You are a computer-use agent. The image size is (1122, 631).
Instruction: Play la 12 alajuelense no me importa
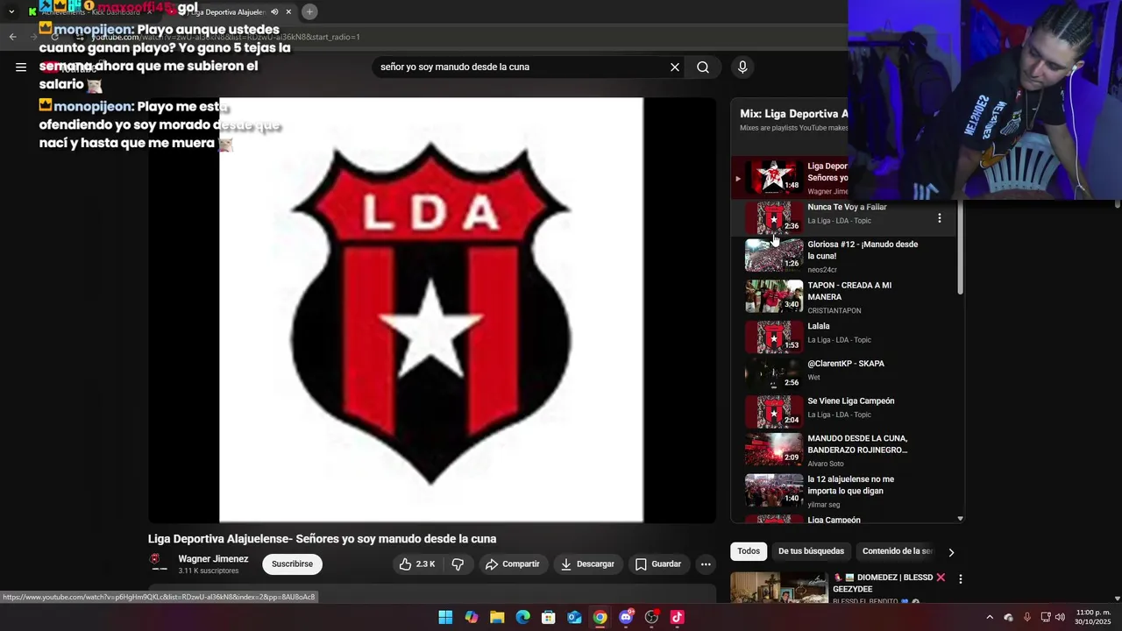[x=841, y=491]
